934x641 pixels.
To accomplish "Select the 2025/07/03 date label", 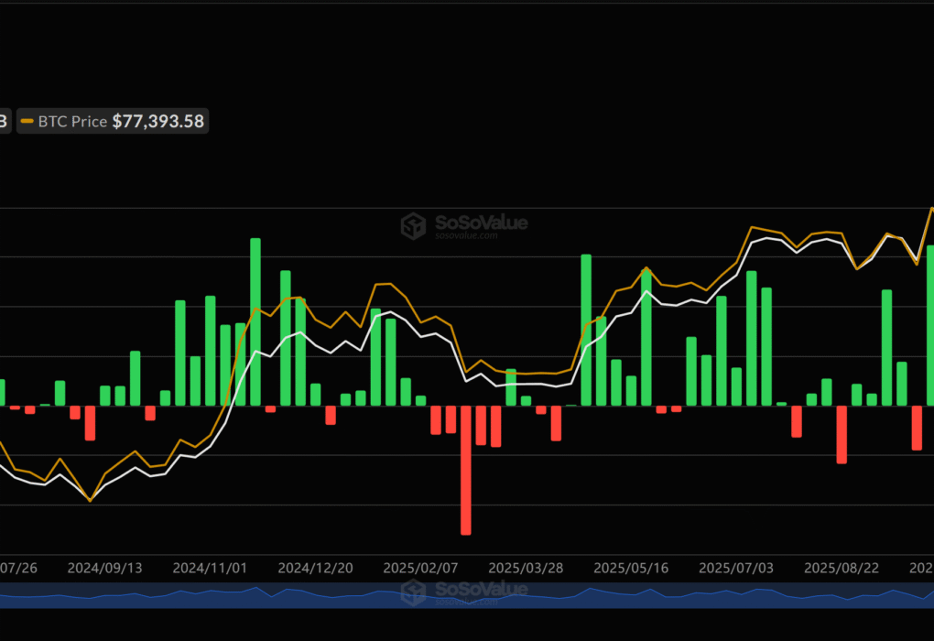I will tap(736, 568).
